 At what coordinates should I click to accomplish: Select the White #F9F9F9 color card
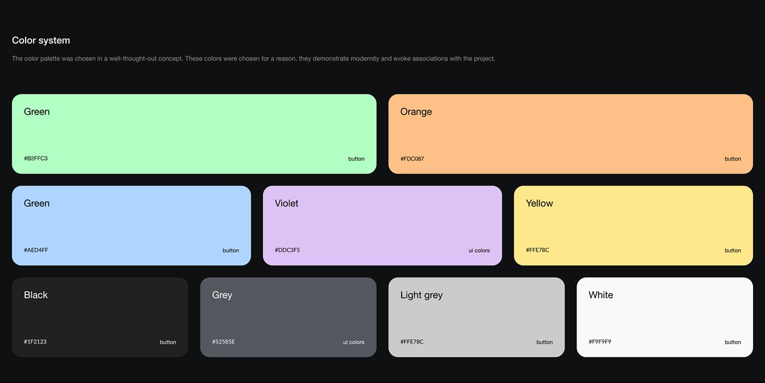tap(664, 317)
